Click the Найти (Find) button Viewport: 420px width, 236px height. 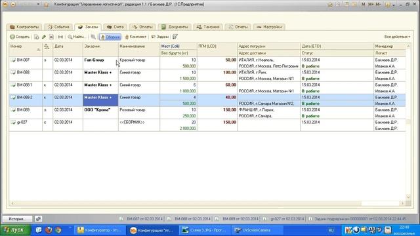click(77, 37)
